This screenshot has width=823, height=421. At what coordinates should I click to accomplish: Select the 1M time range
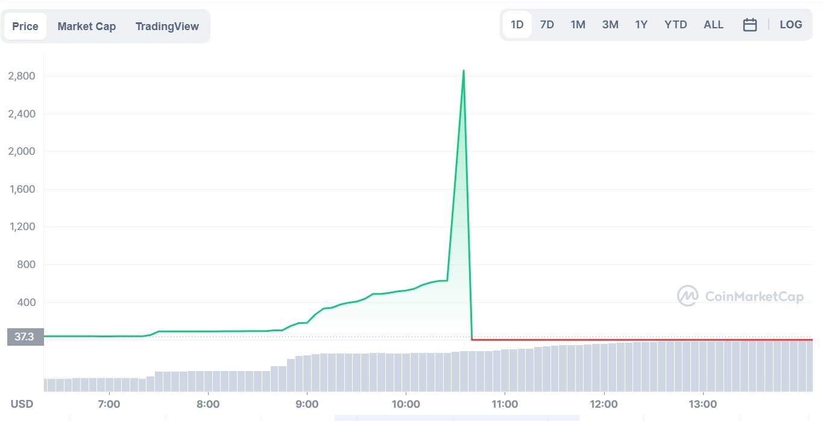[x=578, y=25]
